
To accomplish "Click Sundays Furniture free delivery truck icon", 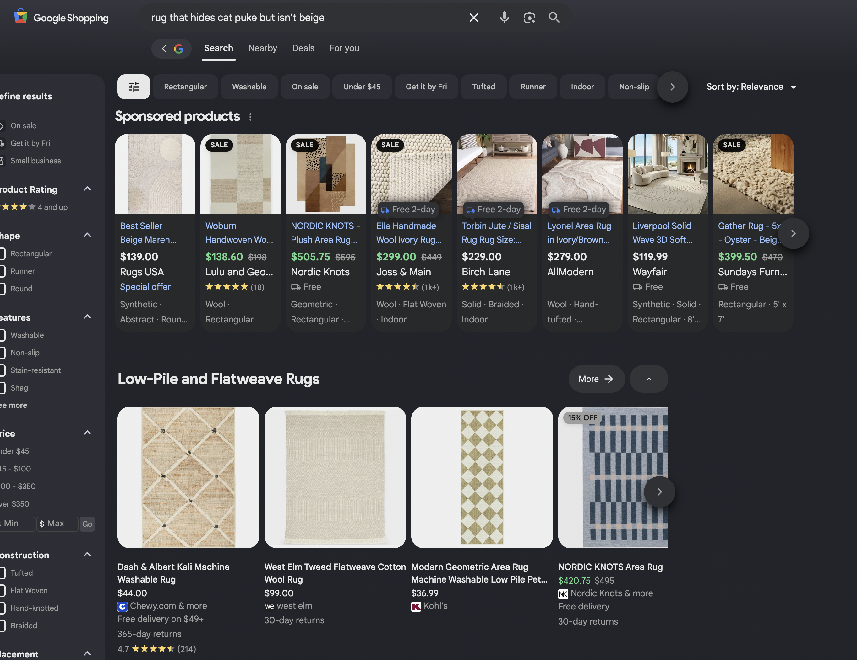I will pos(723,287).
